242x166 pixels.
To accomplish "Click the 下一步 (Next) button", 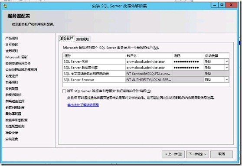I will [197, 154].
